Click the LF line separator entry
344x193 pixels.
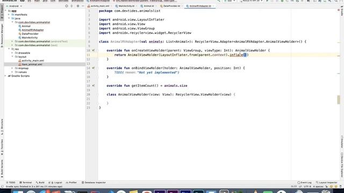click(300, 187)
